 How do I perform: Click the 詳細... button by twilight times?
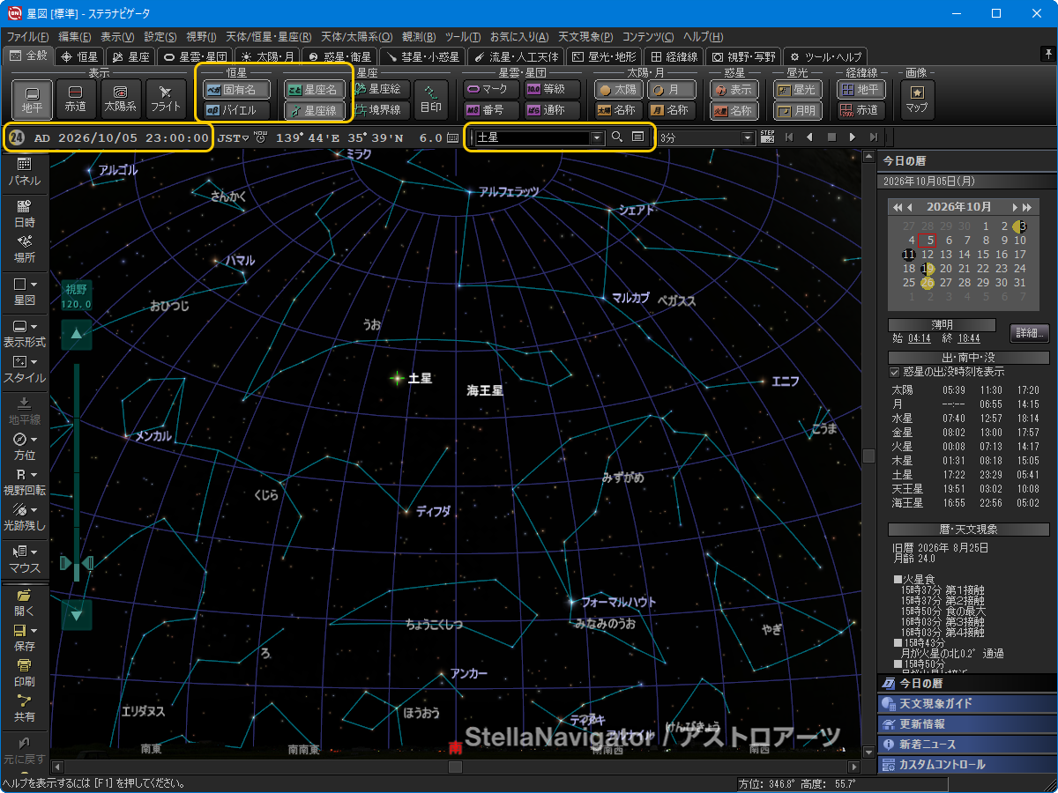[1029, 333]
